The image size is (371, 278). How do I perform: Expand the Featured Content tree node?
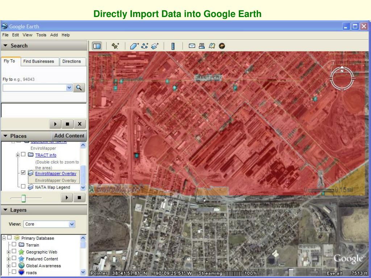9,259
